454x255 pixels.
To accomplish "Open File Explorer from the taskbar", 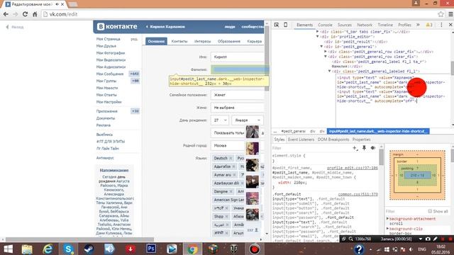I will pyautogui.click(x=27, y=249).
